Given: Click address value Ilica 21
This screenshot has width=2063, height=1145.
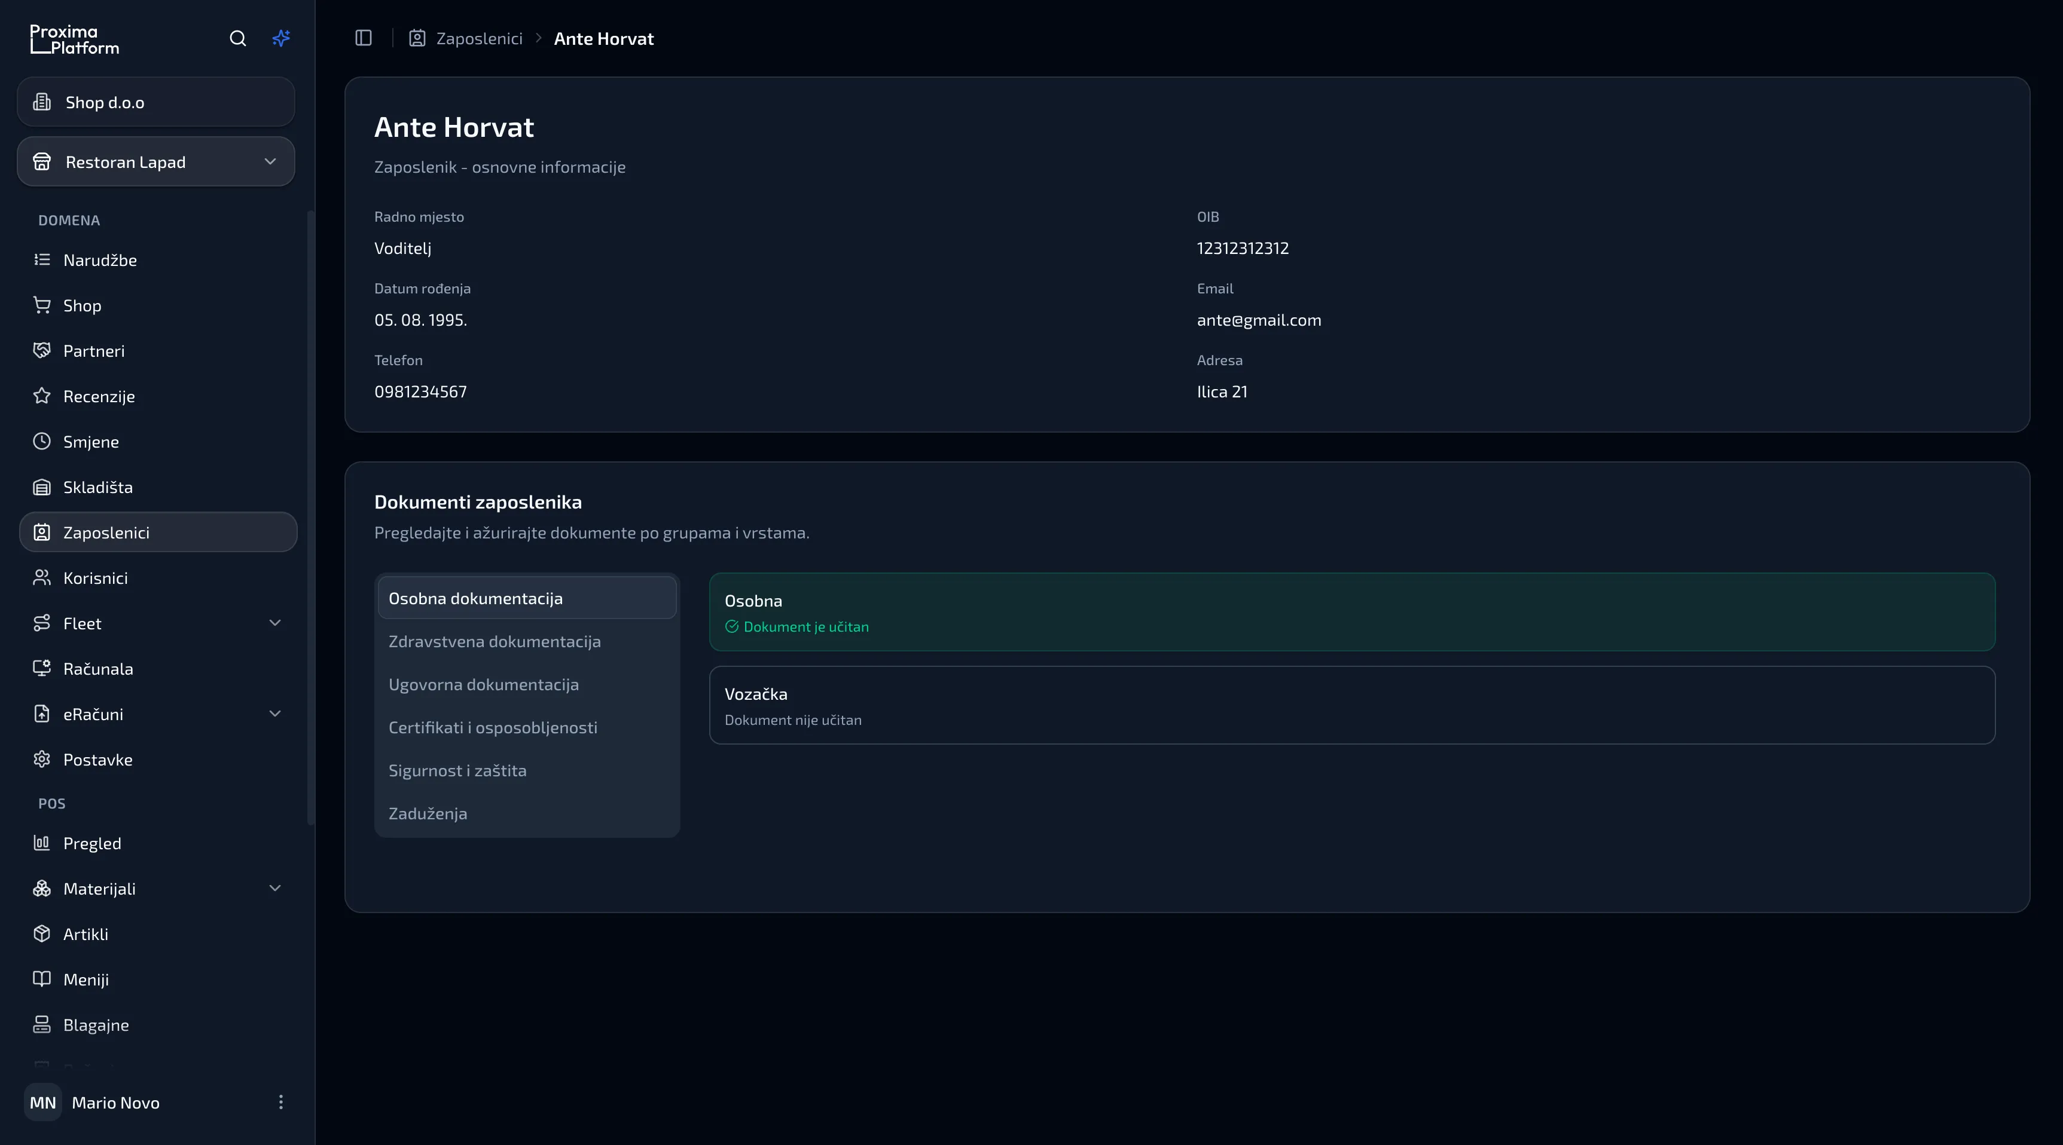Looking at the screenshot, I should coord(1222,392).
